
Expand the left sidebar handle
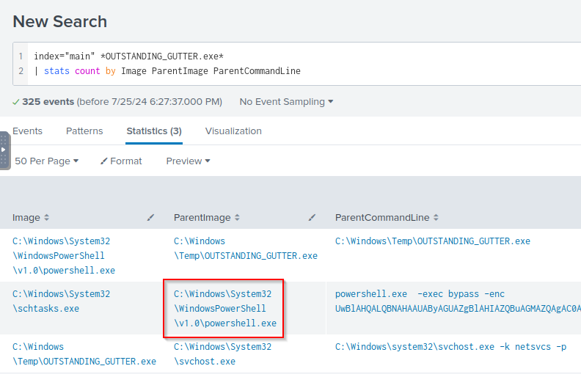point(4,150)
